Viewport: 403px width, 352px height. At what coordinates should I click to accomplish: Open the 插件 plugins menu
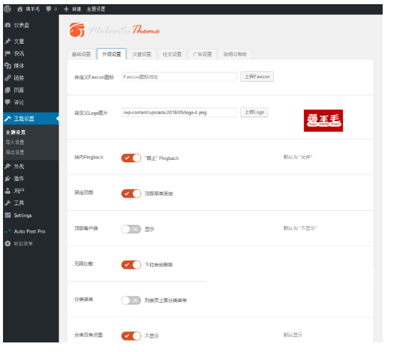coord(19,178)
